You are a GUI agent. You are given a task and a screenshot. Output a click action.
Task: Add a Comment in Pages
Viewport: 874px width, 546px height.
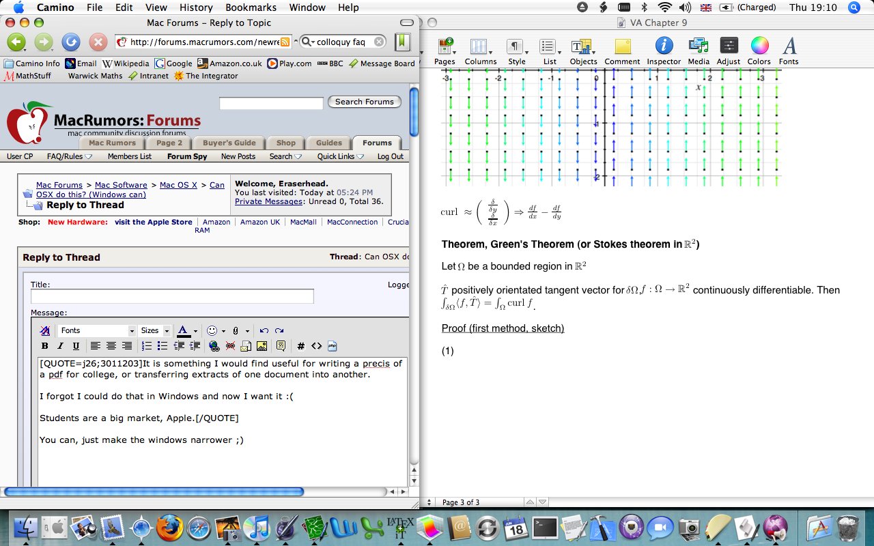pyautogui.click(x=622, y=51)
